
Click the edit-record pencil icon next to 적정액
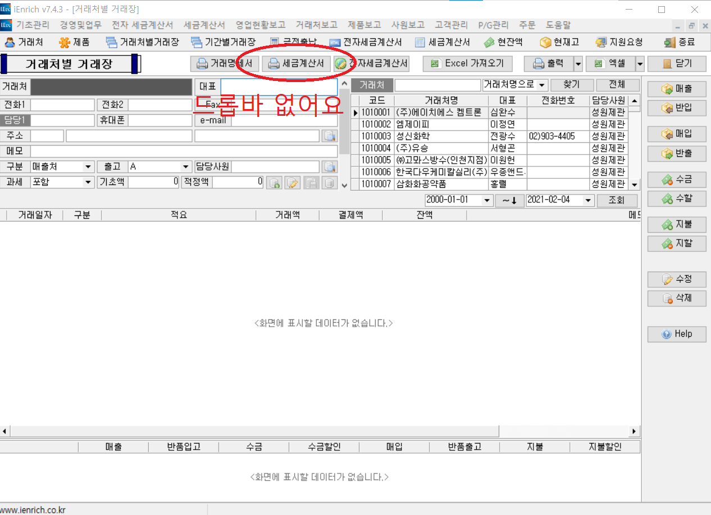(292, 183)
